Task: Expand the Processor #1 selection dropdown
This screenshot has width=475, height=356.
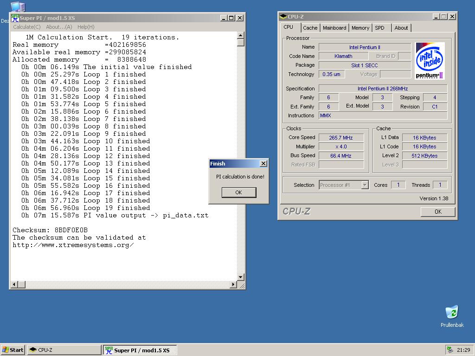Action: click(365, 185)
